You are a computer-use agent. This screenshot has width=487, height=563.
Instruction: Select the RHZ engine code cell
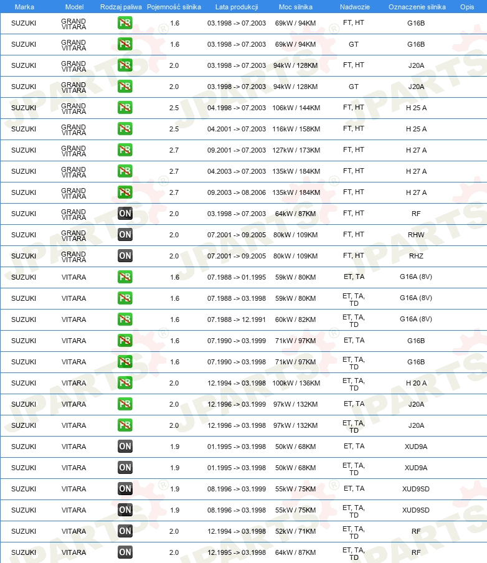pos(416,256)
